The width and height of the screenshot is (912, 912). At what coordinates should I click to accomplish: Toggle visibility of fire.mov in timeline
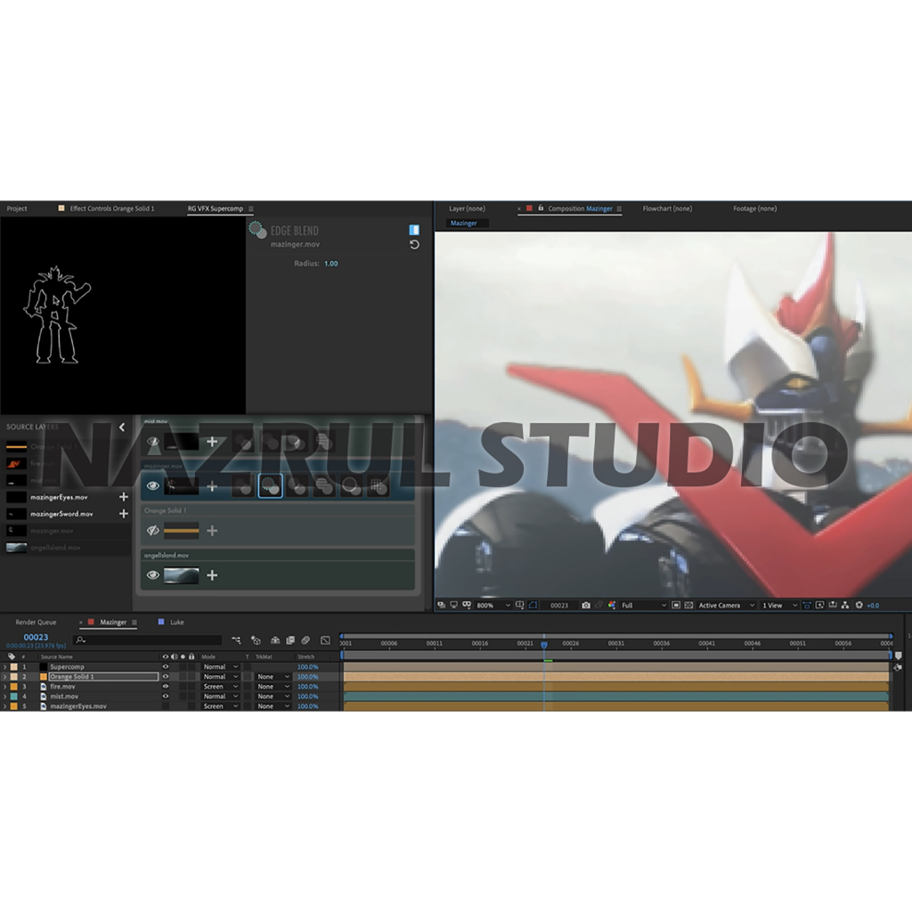pos(165,687)
